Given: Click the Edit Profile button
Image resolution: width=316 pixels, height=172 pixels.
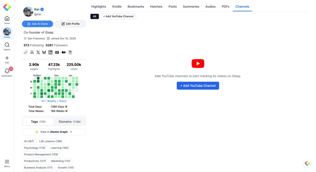Looking at the screenshot, I should click(x=70, y=24).
